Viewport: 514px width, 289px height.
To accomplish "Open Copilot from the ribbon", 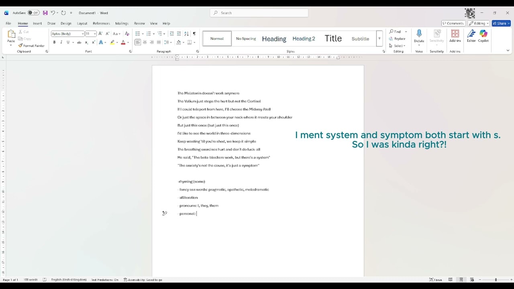I will (x=483, y=36).
